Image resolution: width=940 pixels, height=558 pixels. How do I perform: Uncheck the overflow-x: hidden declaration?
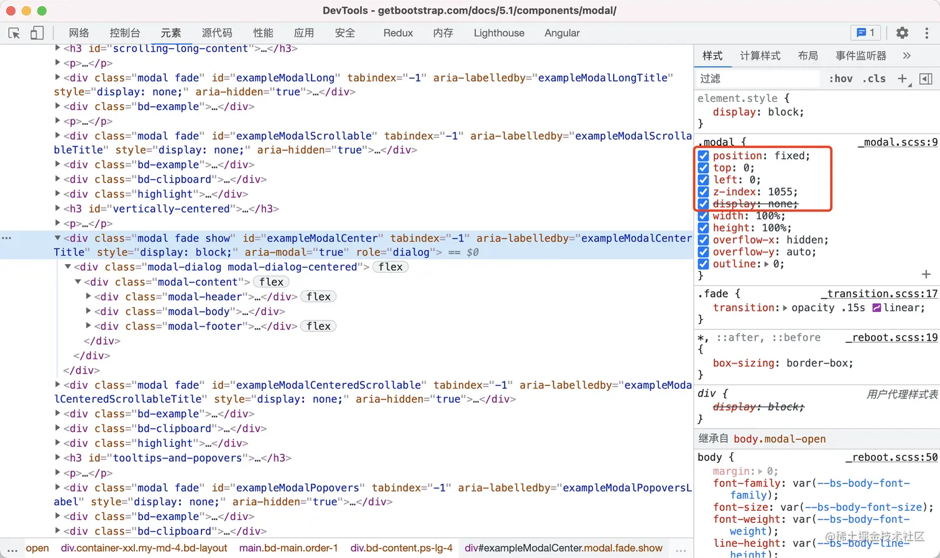point(703,240)
